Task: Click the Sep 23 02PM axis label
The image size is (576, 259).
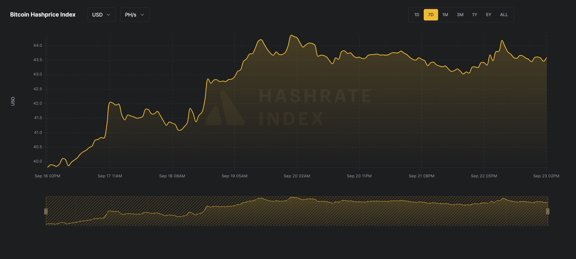Action: click(x=546, y=176)
